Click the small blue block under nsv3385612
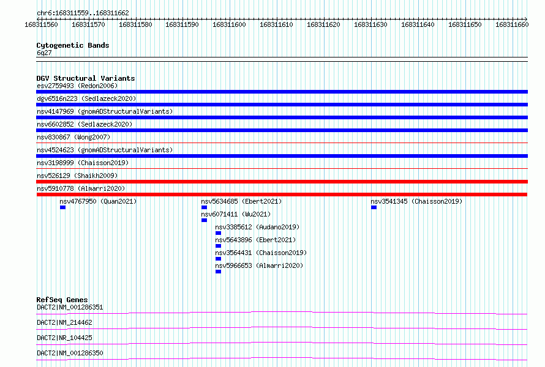This screenshot has height=367, width=545. pyautogui.click(x=218, y=233)
